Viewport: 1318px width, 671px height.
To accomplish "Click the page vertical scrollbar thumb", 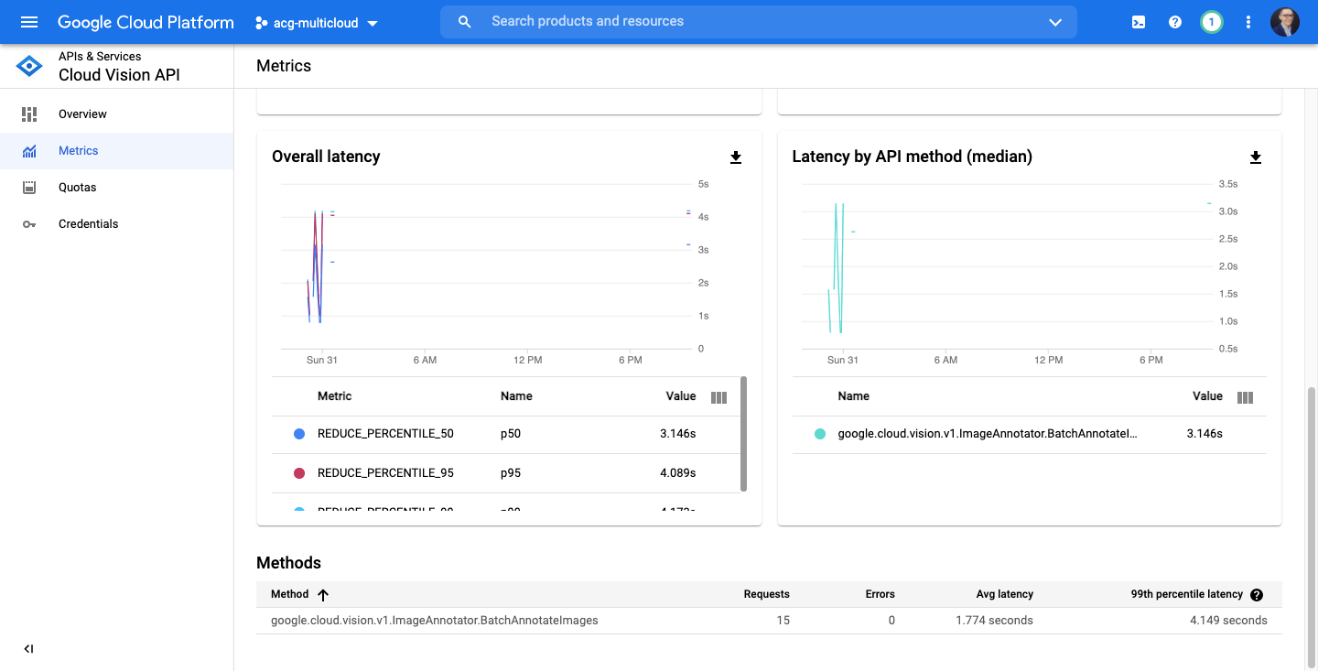I will pos(1311,526).
